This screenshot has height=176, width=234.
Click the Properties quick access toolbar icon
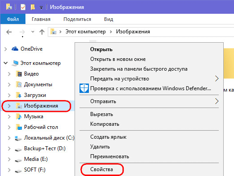pyautogui.click(x=23, y=7)
